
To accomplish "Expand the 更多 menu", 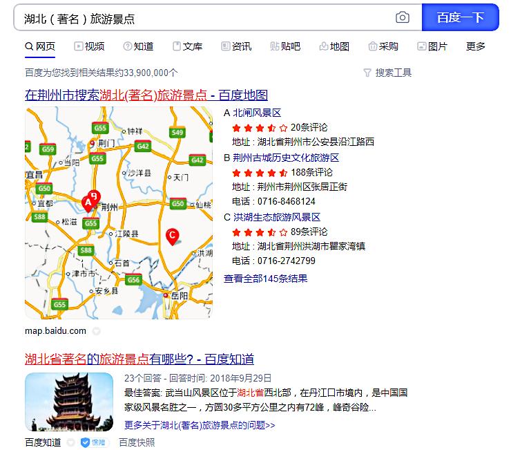I will (476, 46).
